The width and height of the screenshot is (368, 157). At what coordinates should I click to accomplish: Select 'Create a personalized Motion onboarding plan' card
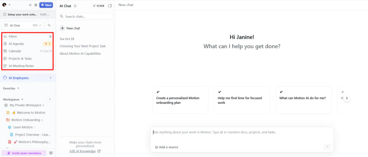(180, 100)
